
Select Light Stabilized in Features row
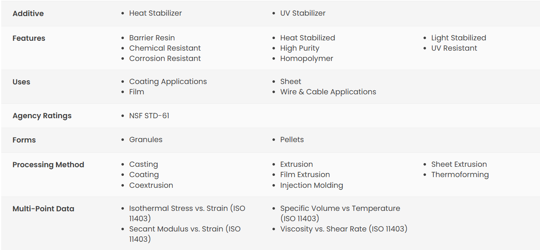tap(459, 38)
